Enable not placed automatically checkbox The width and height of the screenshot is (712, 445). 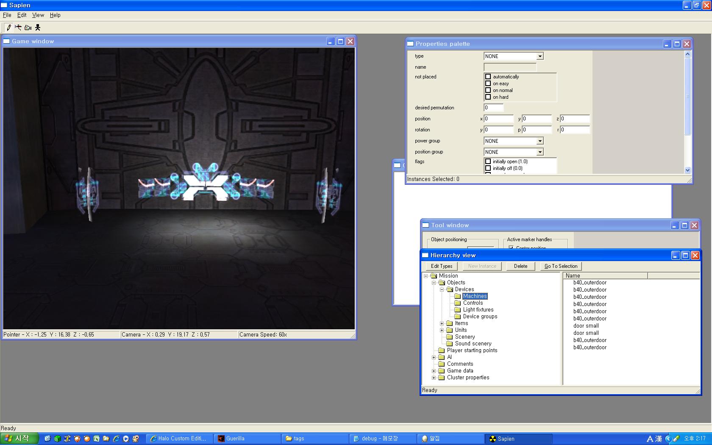488,77
